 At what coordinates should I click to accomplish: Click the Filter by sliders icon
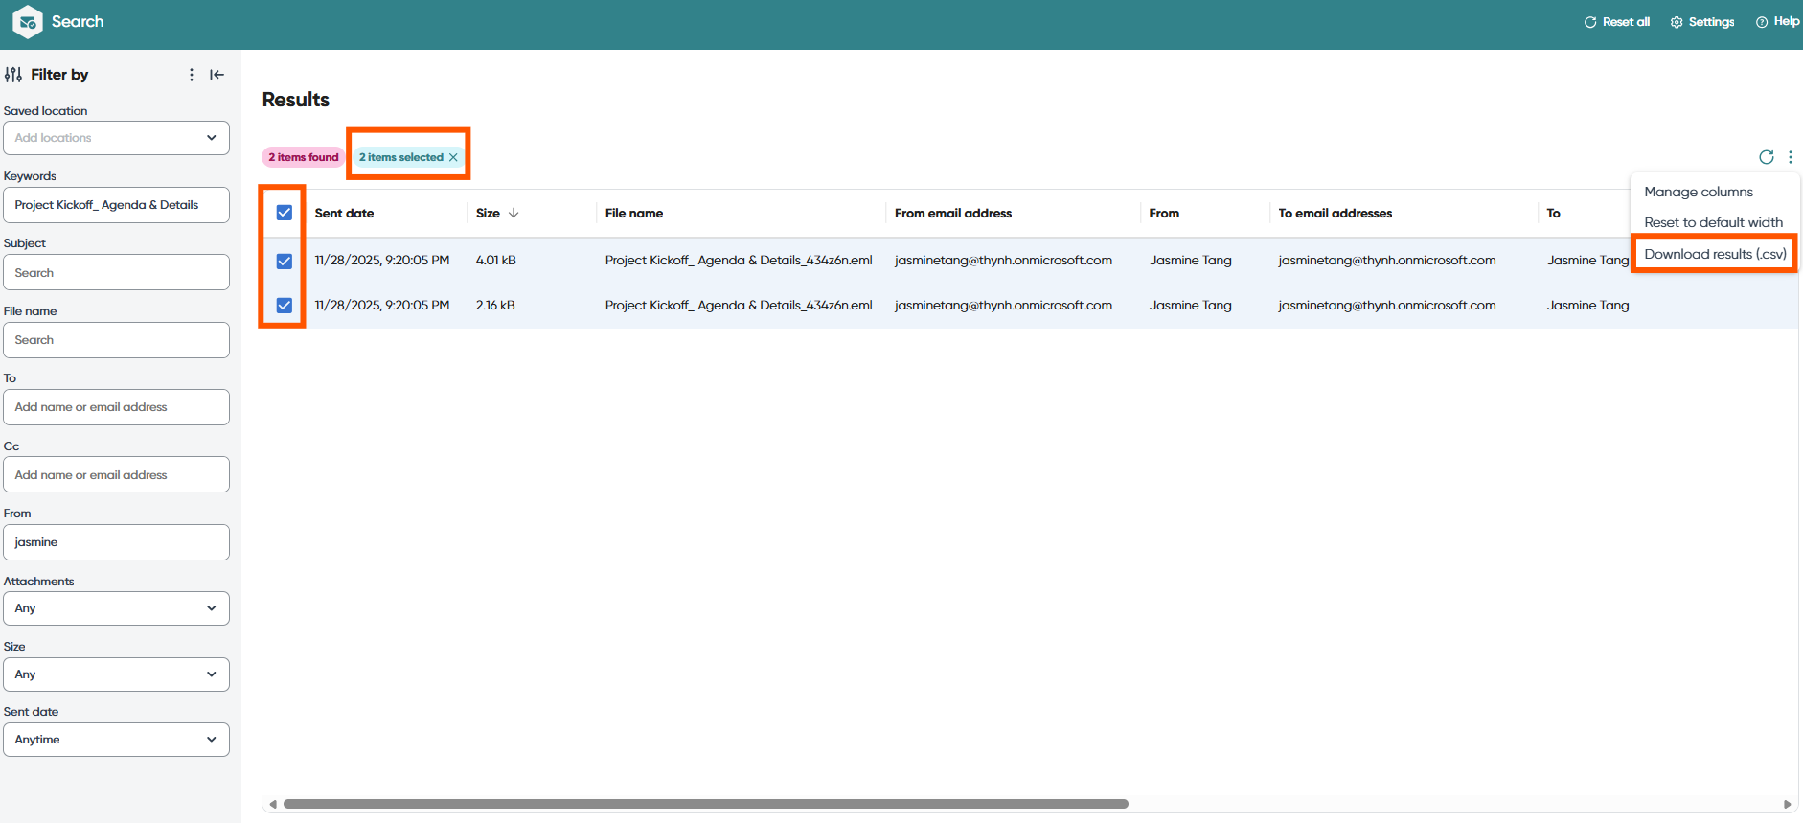pos(13,75)
